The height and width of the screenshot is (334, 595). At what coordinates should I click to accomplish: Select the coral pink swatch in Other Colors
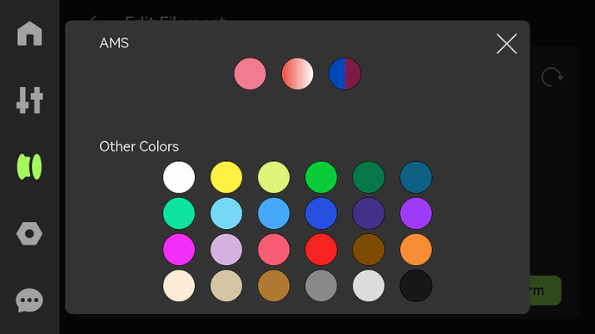tap(273, 250)
